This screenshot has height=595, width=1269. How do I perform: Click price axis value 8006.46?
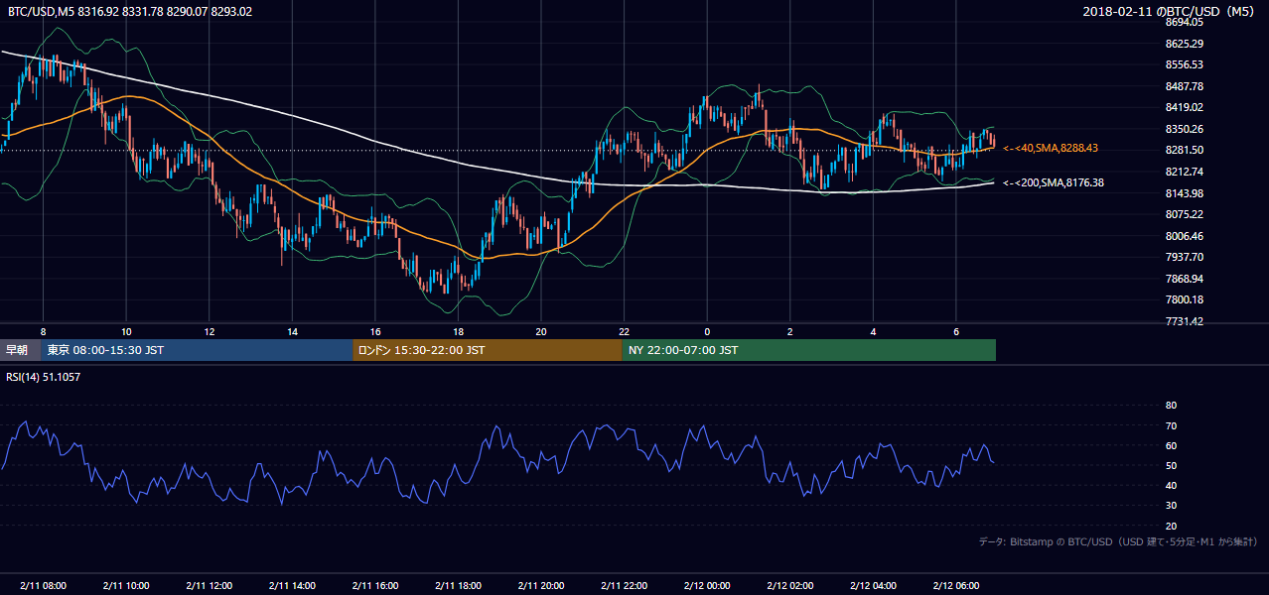[1185, 236]
